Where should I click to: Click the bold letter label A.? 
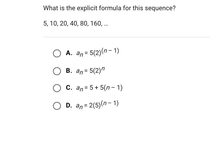tap(69, 53)
